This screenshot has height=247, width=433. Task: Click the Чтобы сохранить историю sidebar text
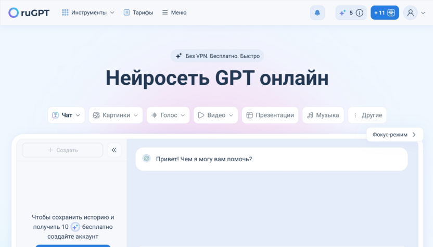point(73,227)
